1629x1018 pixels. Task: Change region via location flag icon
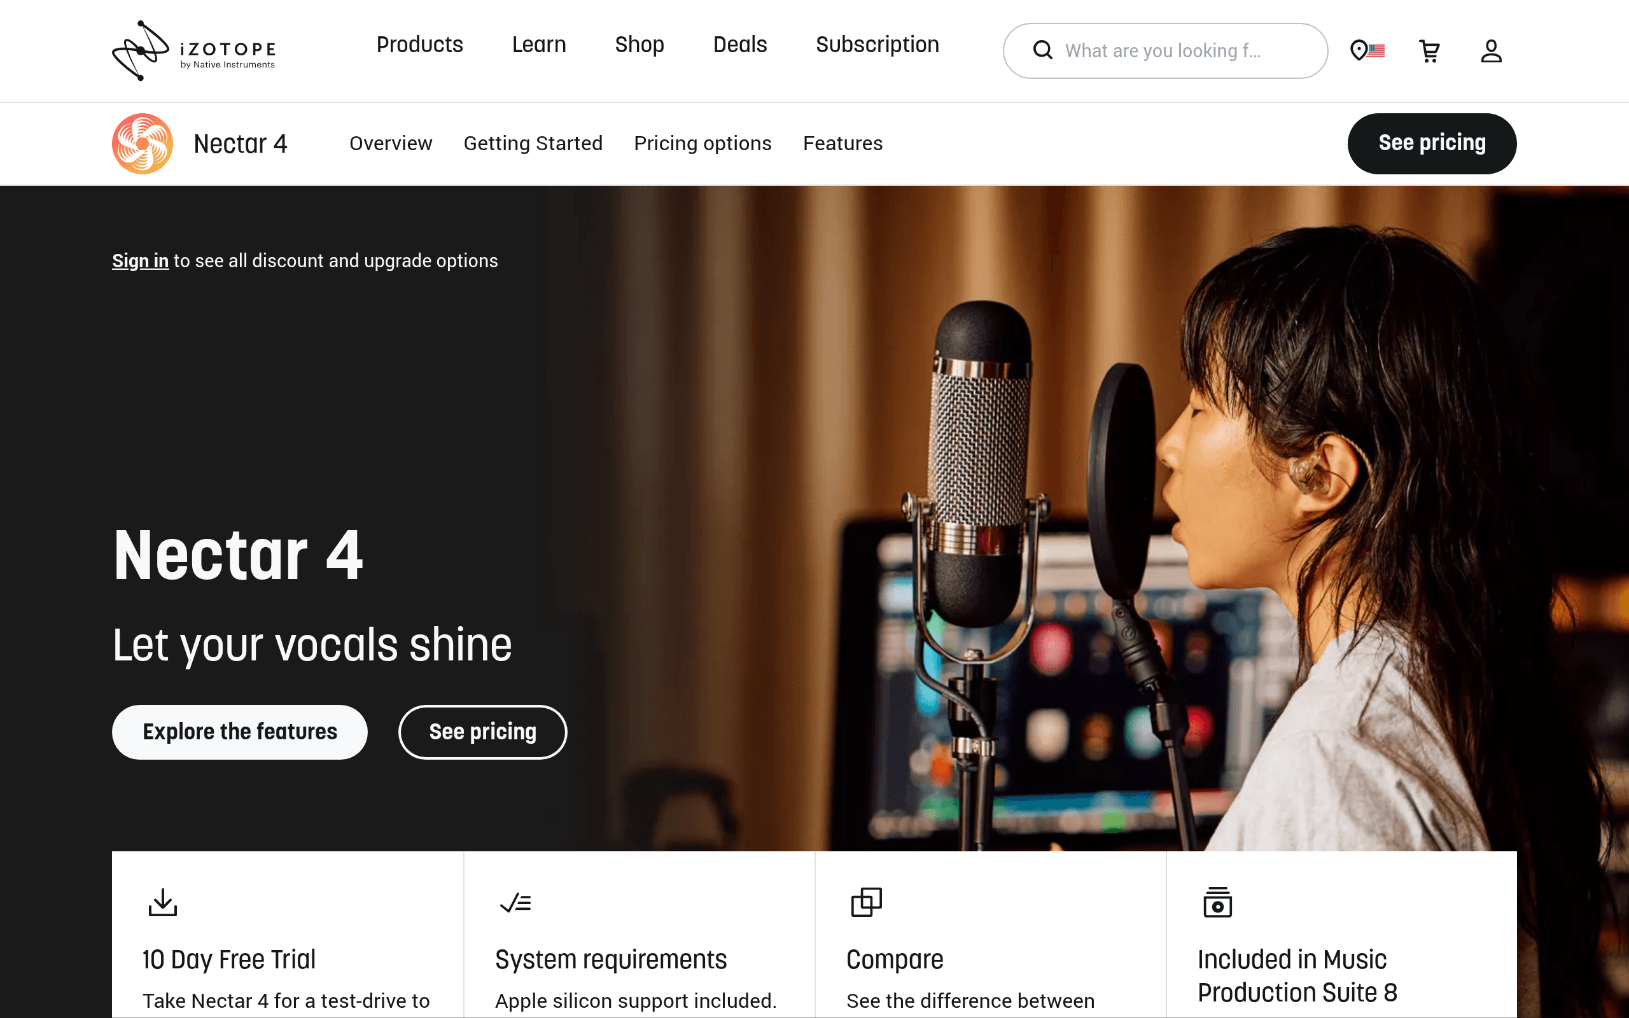pyautogui.click(x=1367, y=50)
